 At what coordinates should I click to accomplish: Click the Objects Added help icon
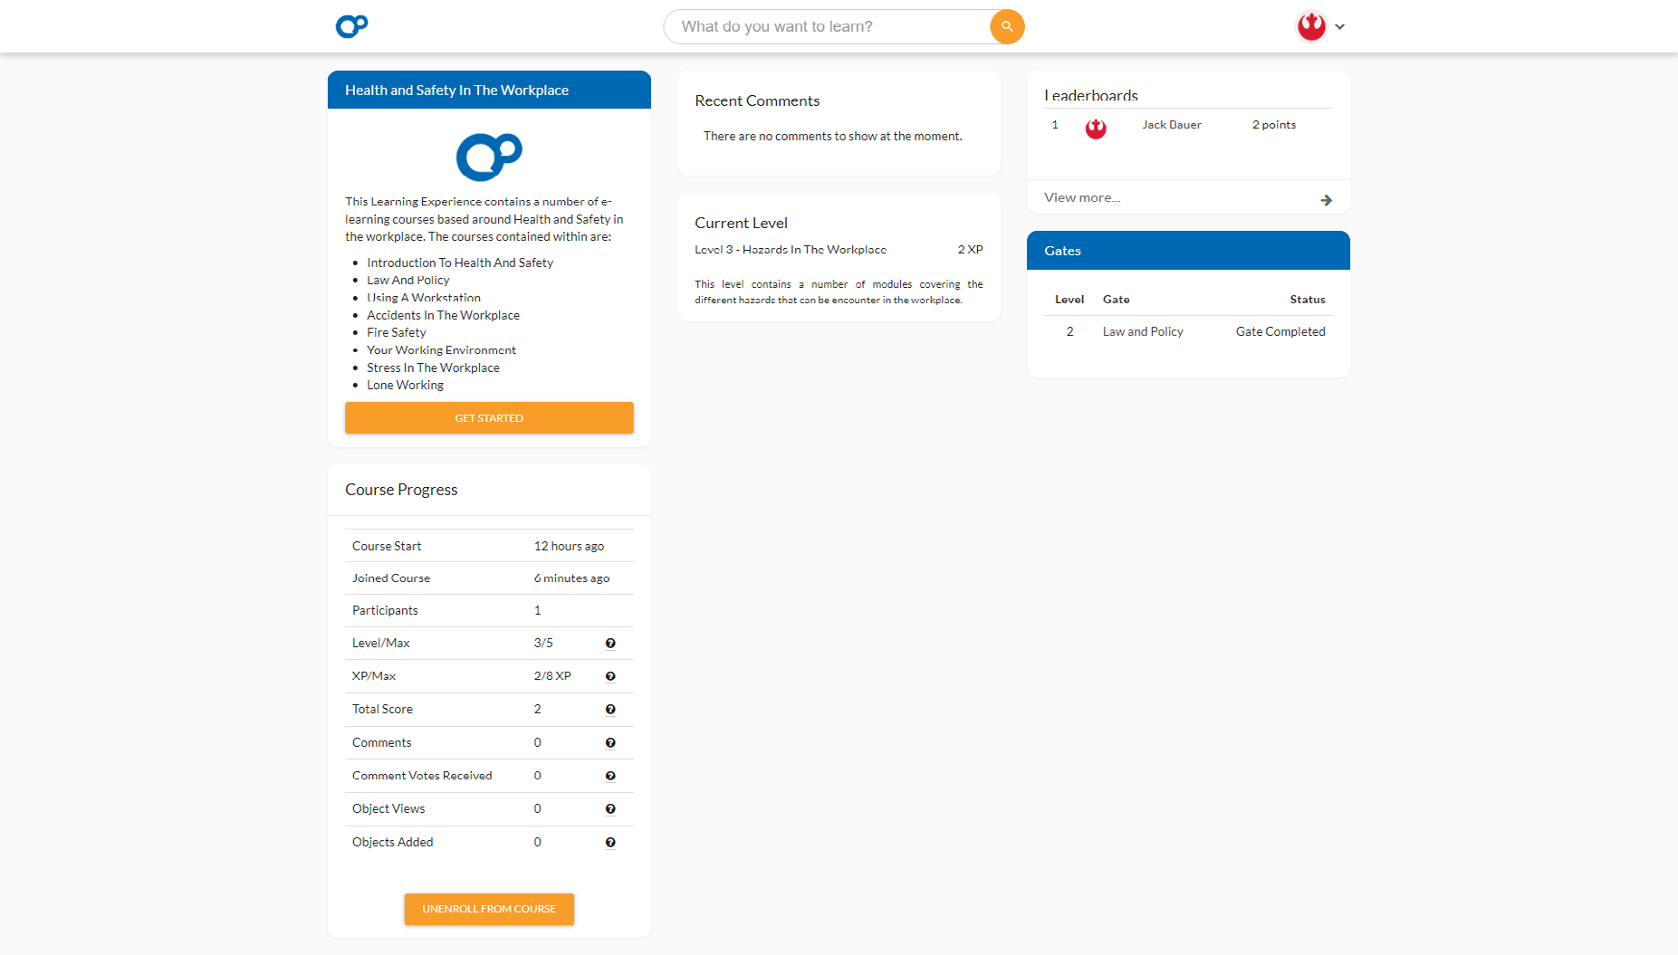[x=610, y=843]
